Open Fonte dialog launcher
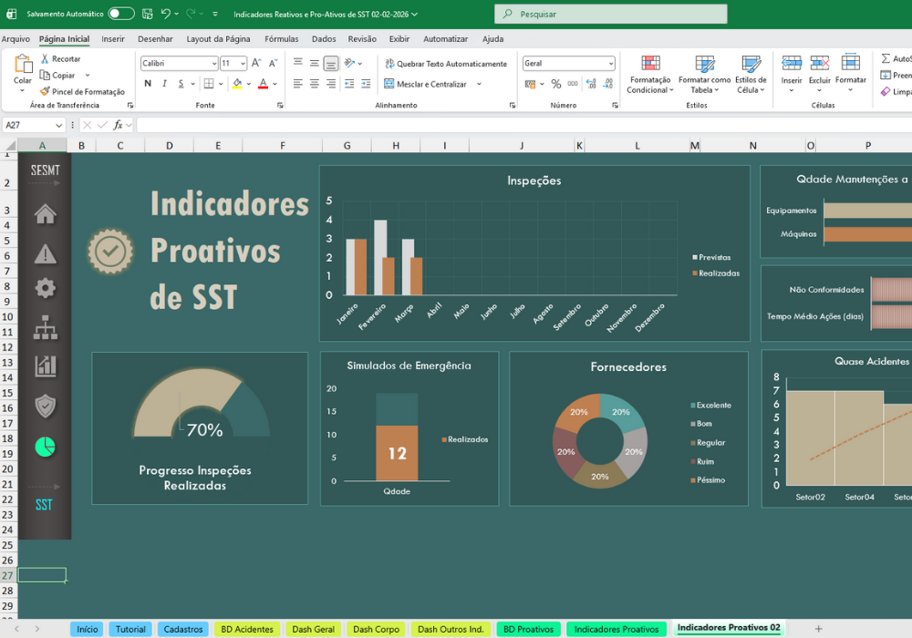This screenshot has width=912, height=638. [280, 105]
